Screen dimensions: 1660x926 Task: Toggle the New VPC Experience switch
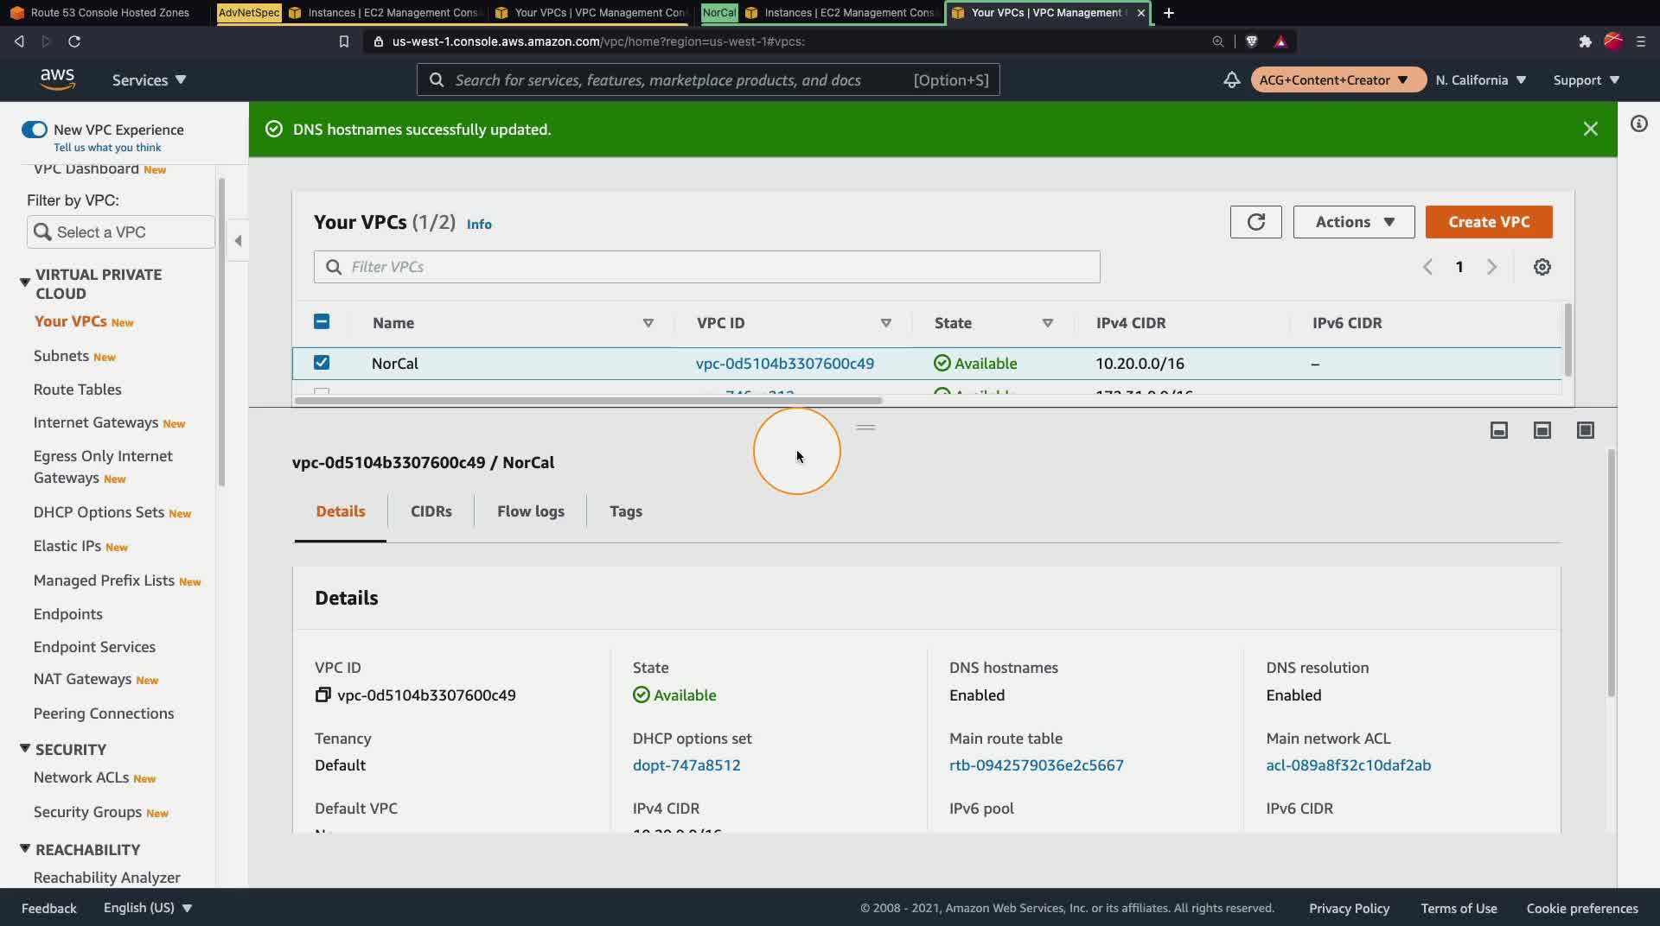35,130
